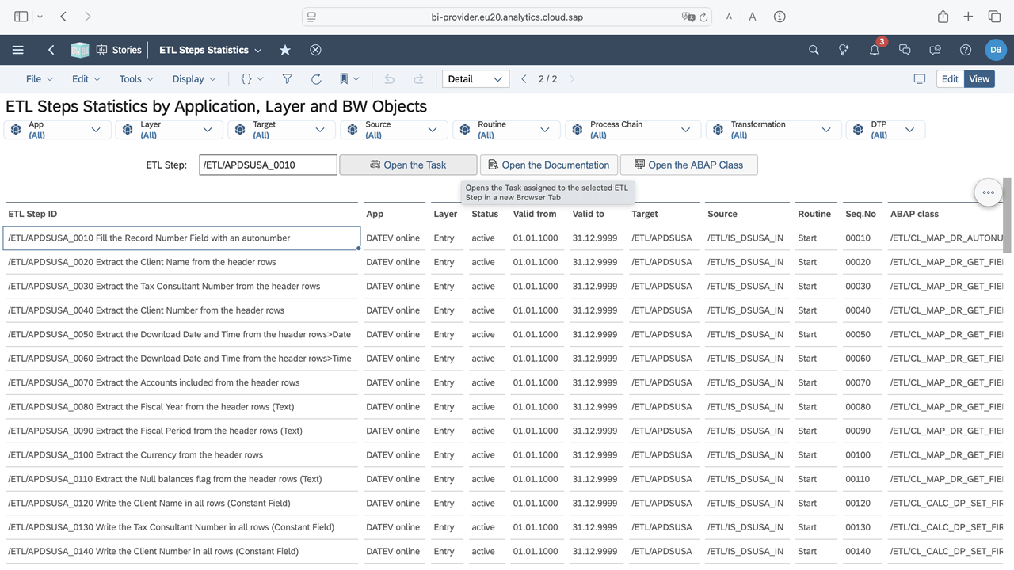Open the bookmark icon in toolbar
Viewport: 1014px width, 570px height.
pyautogui.click(x=345, y=79)
